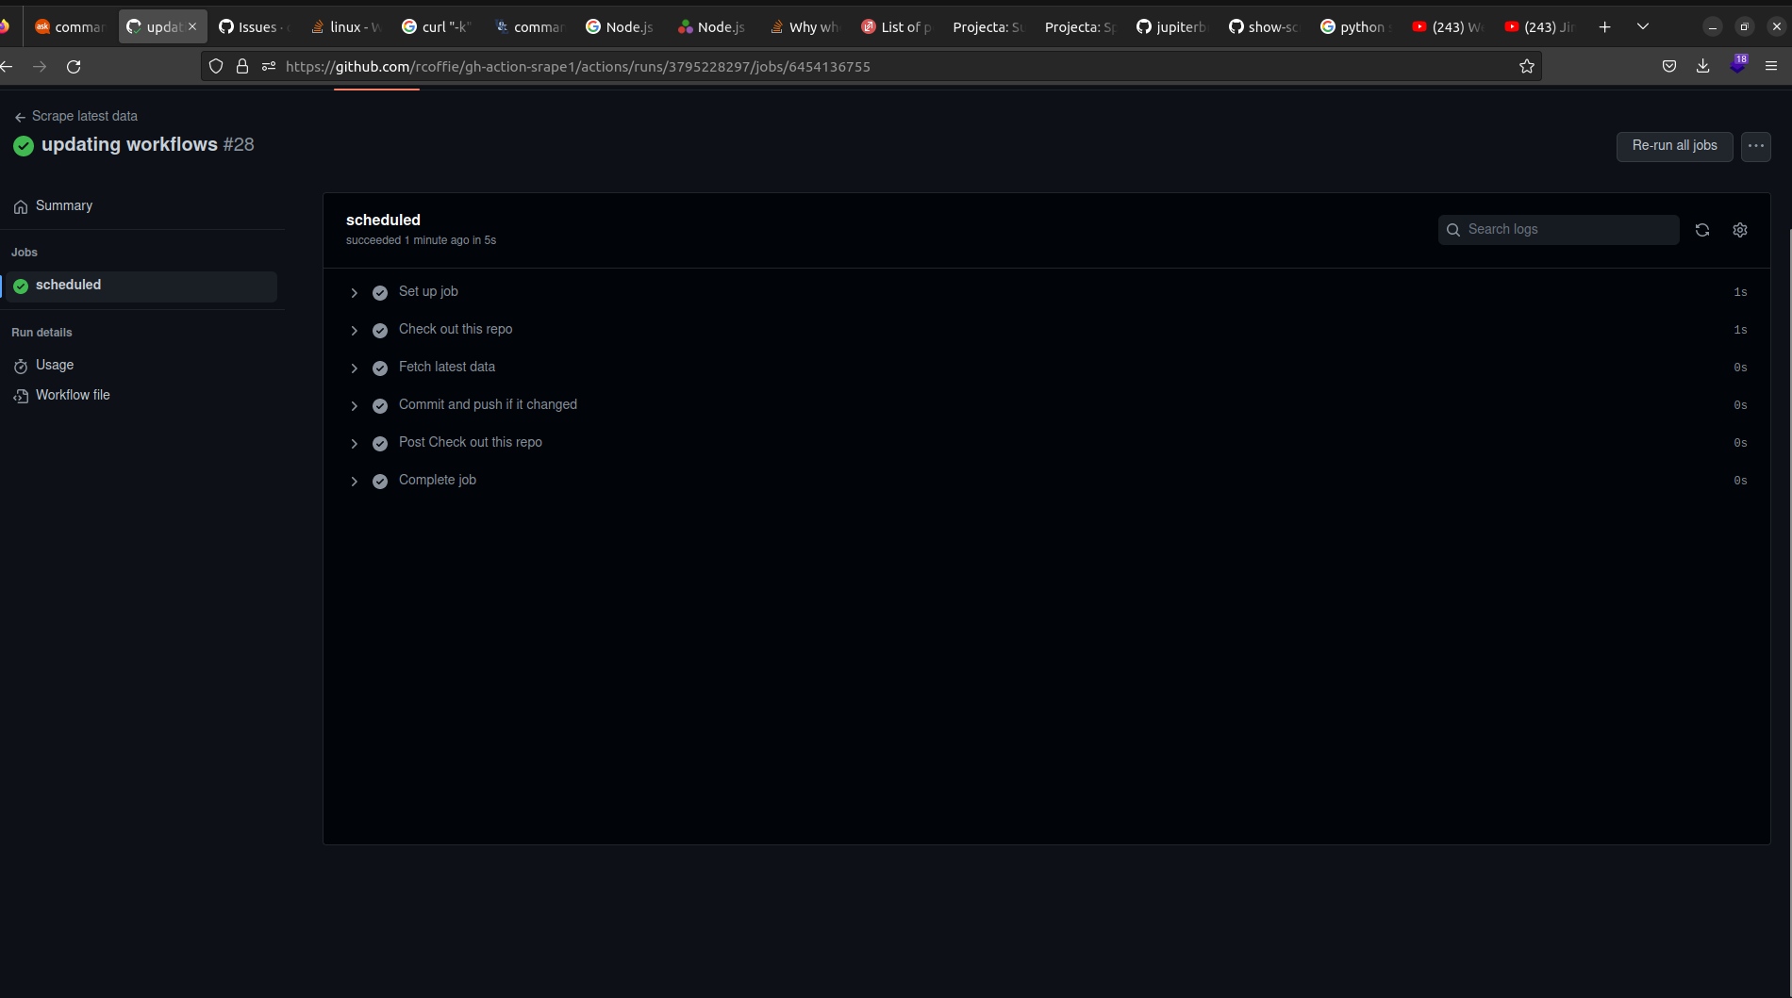The width and height of the screenshot is (1792, 998).
Task: Select the scheduled job in the sidebar
Action: pos(141,286)
